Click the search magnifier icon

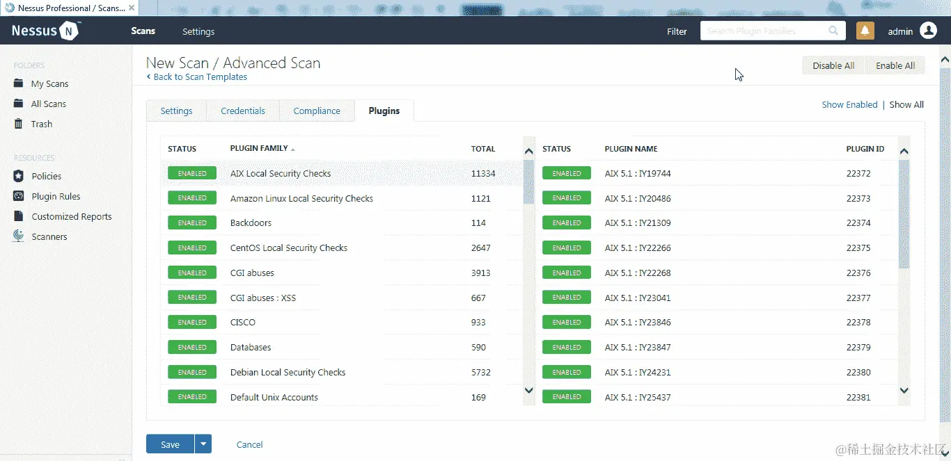tap(833, 31)
